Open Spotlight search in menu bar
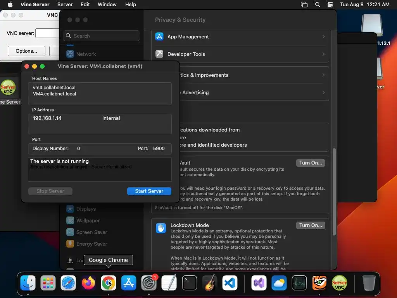Screen dimensions: 397x298 (x=317, y=4)
